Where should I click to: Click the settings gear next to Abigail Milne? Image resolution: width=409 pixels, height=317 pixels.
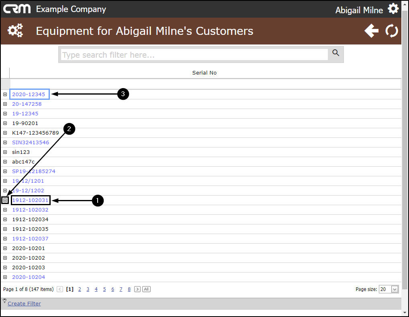393,8
